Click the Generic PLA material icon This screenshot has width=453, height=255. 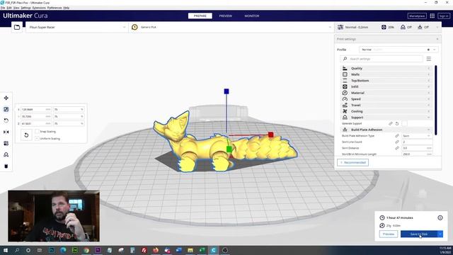pyautogui.click(x=134, y=27)
